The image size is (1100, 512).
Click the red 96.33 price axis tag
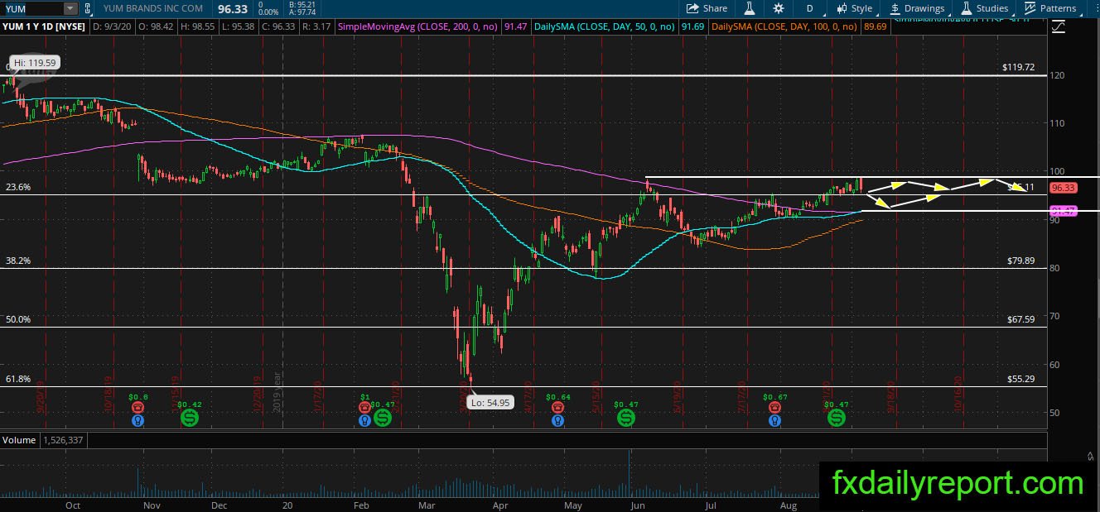click(x=1063, y=188)
